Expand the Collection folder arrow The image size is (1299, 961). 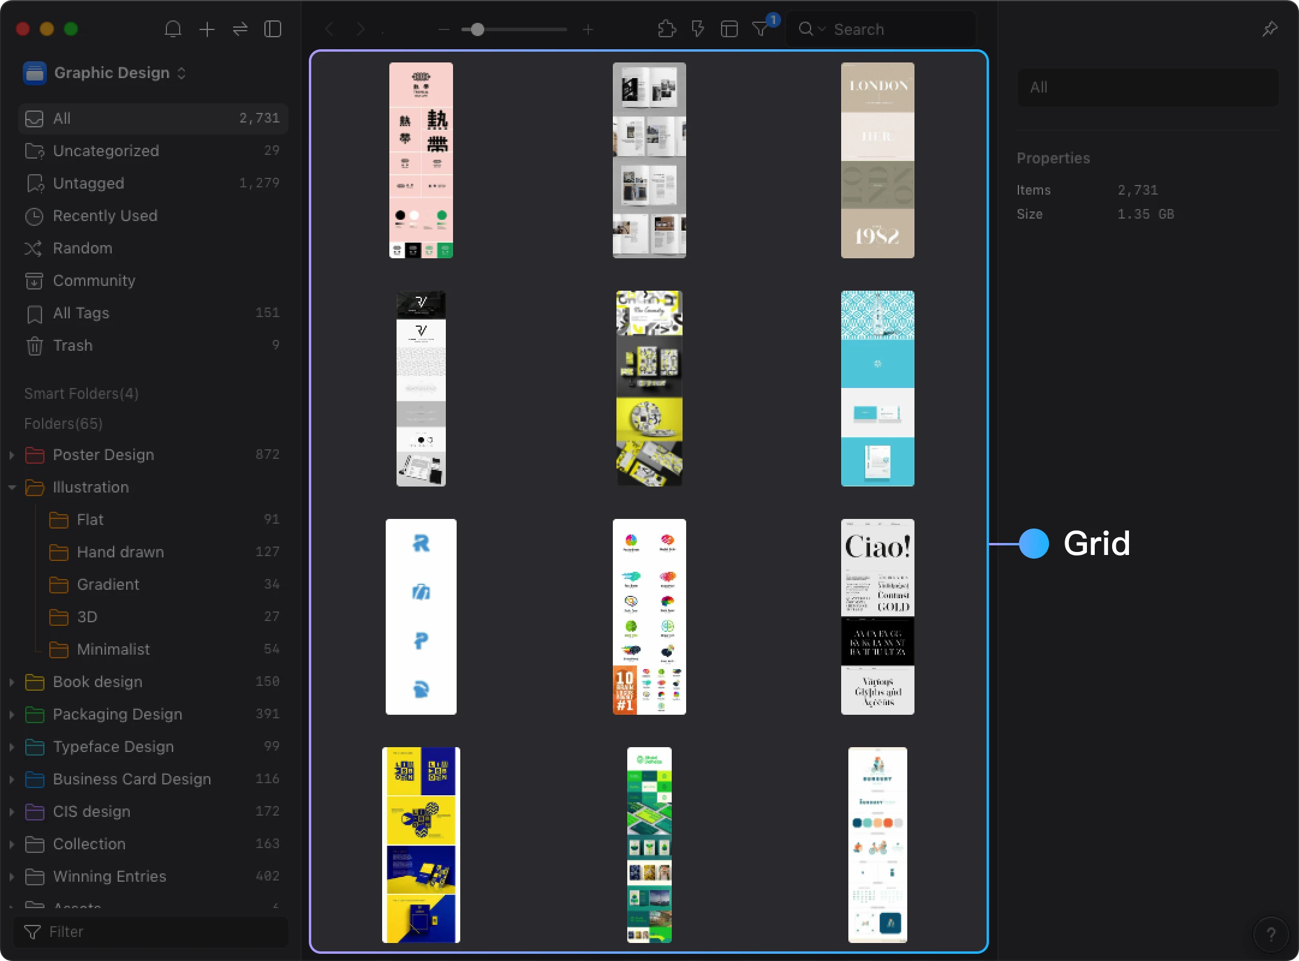11,844
